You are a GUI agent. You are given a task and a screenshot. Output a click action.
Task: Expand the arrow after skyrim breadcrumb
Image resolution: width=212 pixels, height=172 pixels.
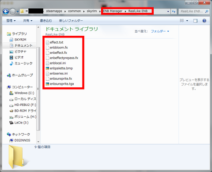coord(100,11)
